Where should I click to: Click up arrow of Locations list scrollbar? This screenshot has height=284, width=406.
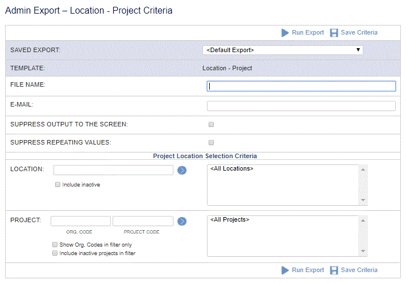coord(363,169)
